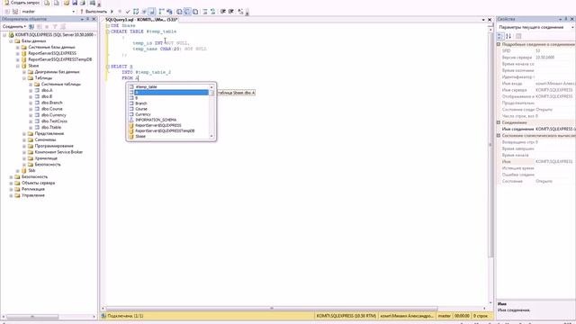
Task: Choose #temp_table in autocomplete list
Action: [168, 87]
